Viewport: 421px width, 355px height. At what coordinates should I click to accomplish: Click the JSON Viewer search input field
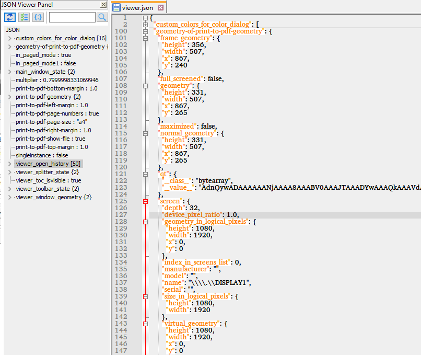pyautogui.click(x=72, y=17)
